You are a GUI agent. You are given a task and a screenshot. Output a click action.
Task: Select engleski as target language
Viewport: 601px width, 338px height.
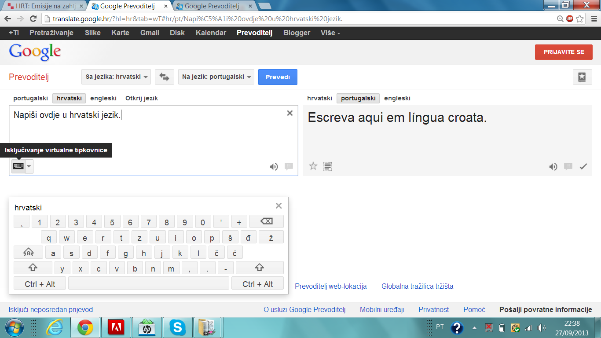(x=397, y=98)
